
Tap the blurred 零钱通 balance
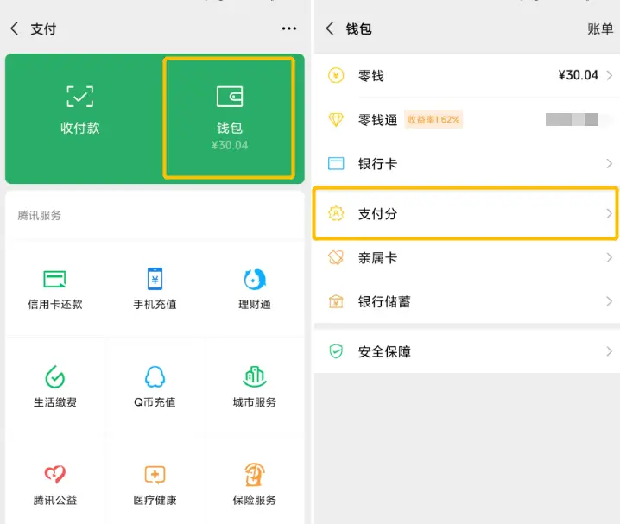[x=572, y=119]
